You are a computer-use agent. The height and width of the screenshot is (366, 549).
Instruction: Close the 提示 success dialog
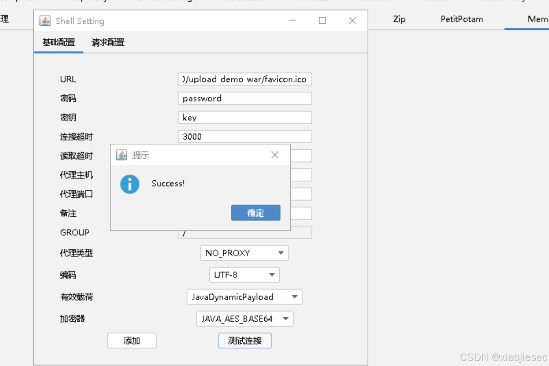tap(275, 155)
